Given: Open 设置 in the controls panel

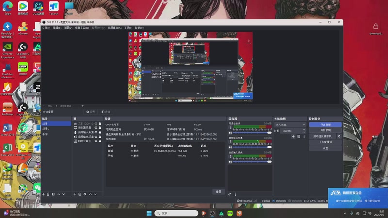Looking at the screenshot, I should coord(325,148).
